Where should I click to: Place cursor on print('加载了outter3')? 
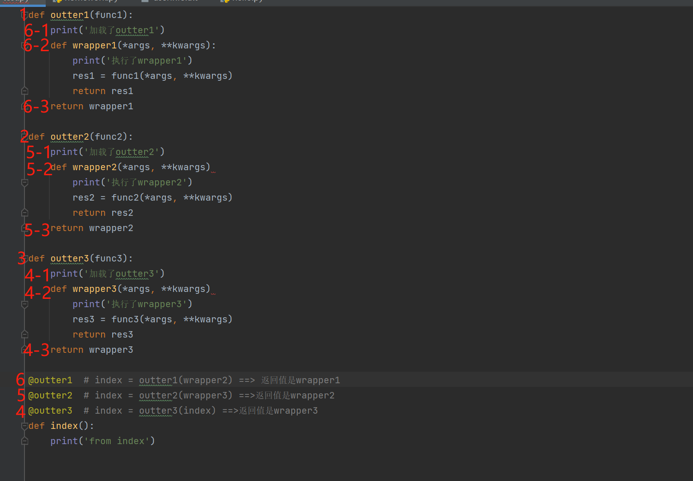coord(108,274)
